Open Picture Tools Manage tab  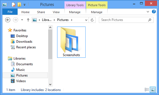click(97, 12)
